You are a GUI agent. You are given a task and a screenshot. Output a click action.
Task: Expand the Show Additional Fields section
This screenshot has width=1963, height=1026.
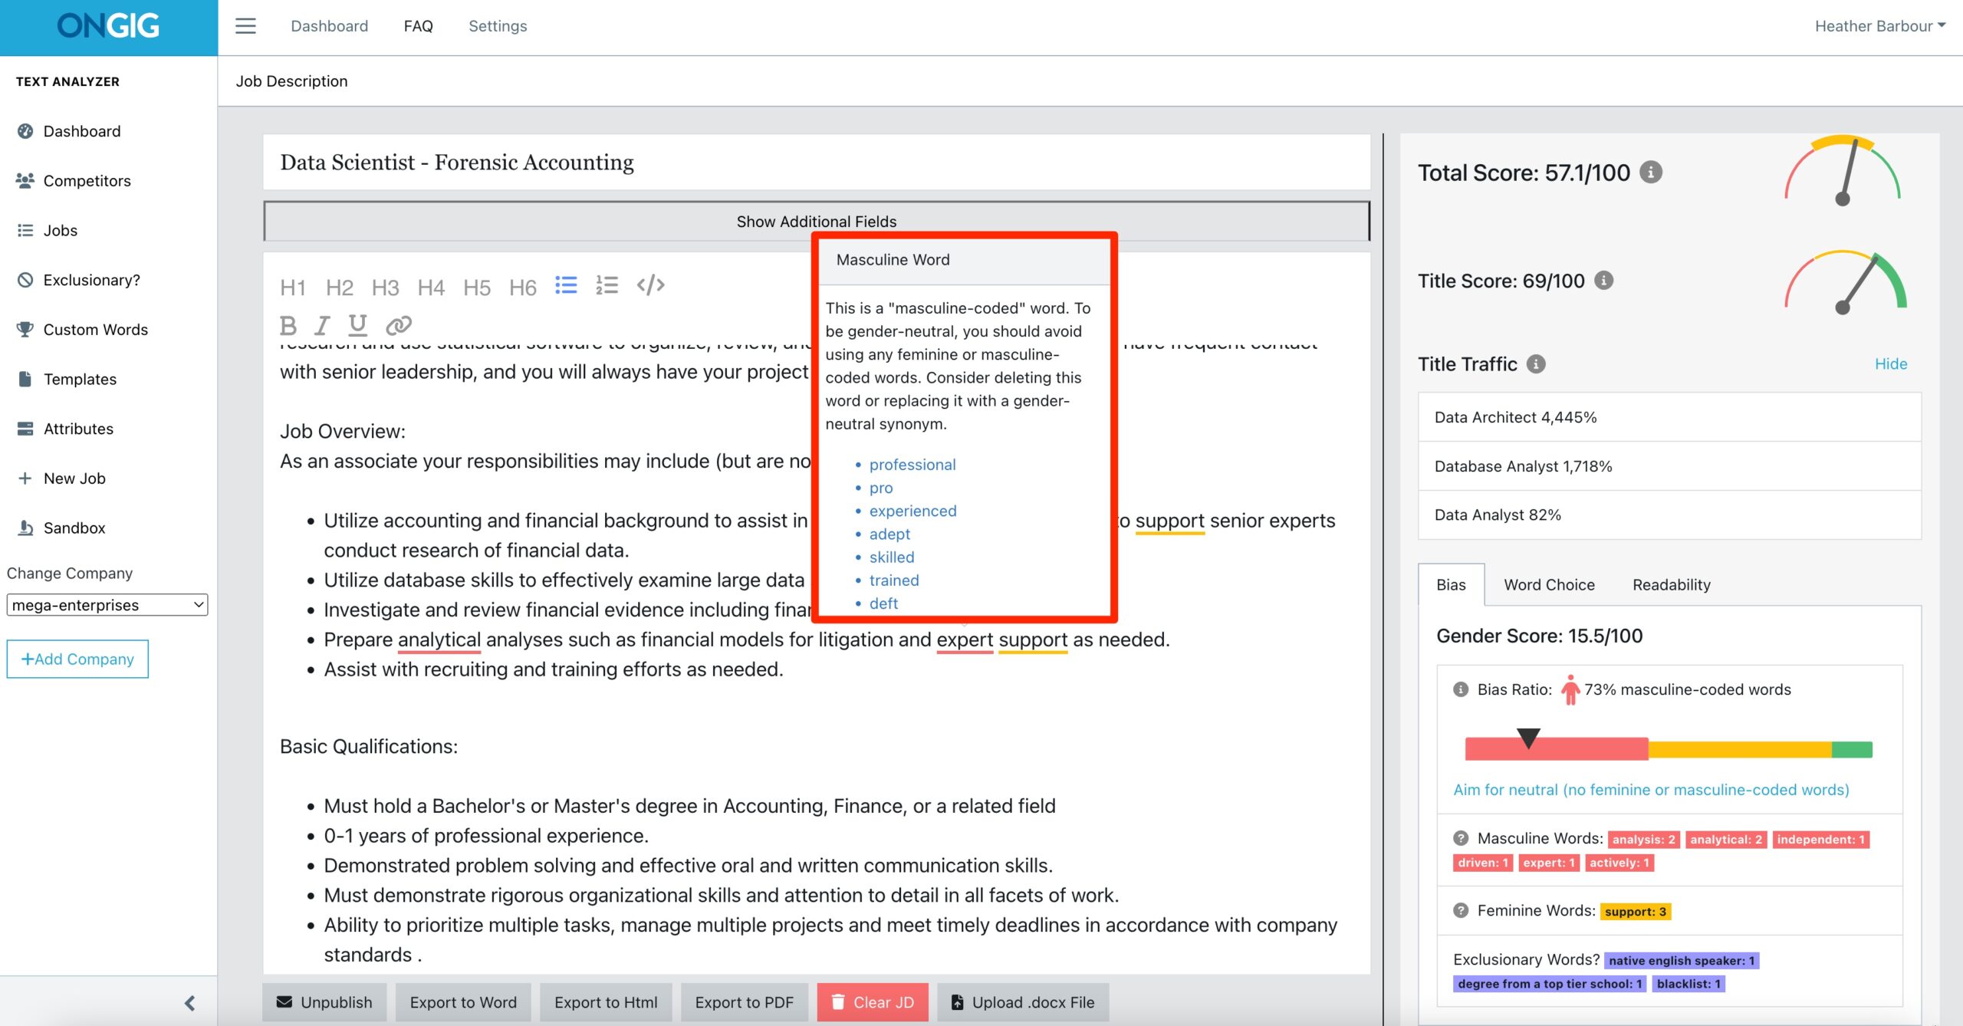[x=817, y=219]
